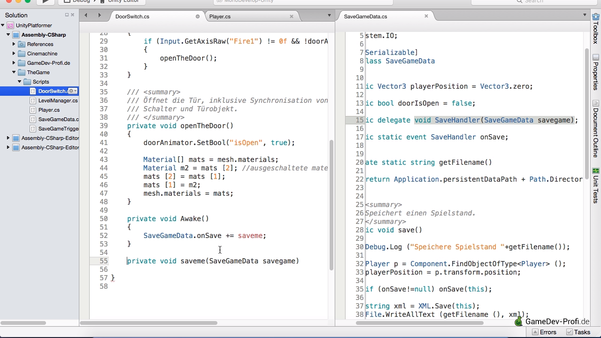Open the Unit Tests side pad

coord(595,185)
